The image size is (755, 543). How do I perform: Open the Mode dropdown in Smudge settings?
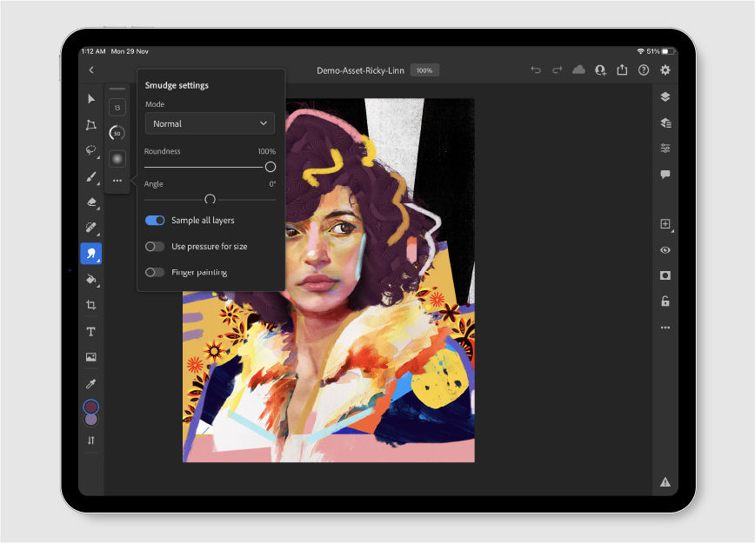pos(209,123)
